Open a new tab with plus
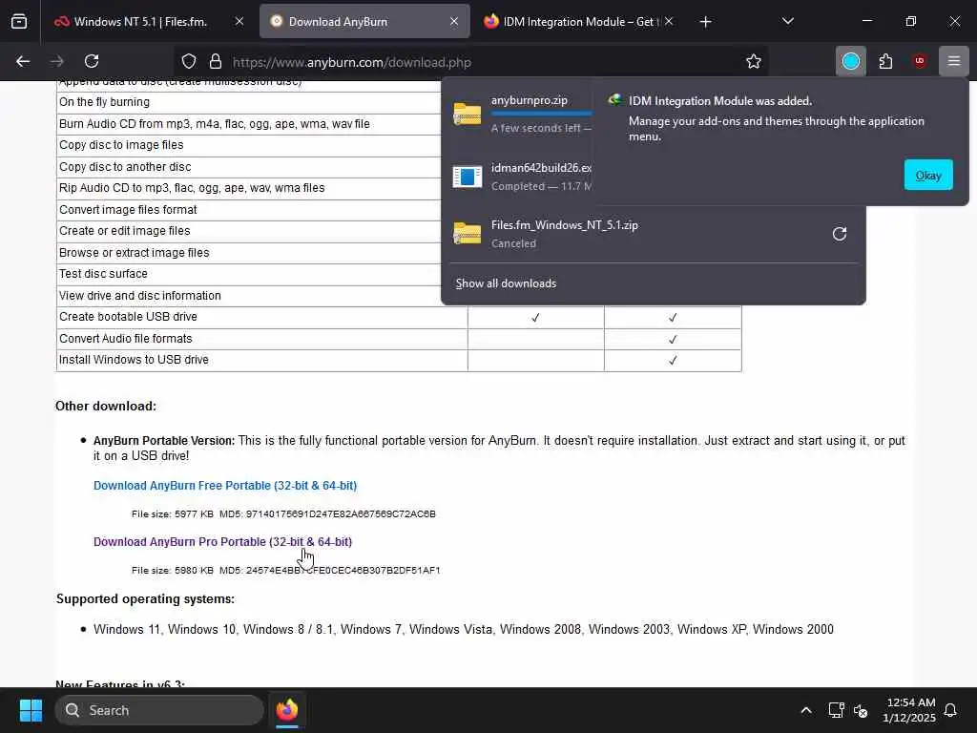This screenshot has width=977, height=733. [705, 22]
